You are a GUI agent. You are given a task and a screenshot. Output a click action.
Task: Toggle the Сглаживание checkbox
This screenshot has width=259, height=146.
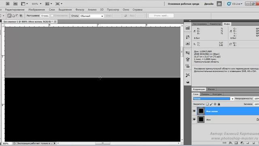click(x=52, y=16)
